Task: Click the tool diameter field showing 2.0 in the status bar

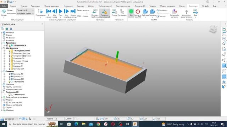Action: tap(148, 119)
